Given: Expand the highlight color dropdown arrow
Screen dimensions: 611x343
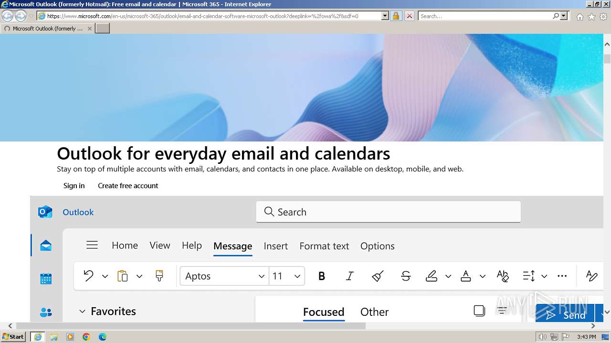Looking at the screenshot, I should point(448,276).
